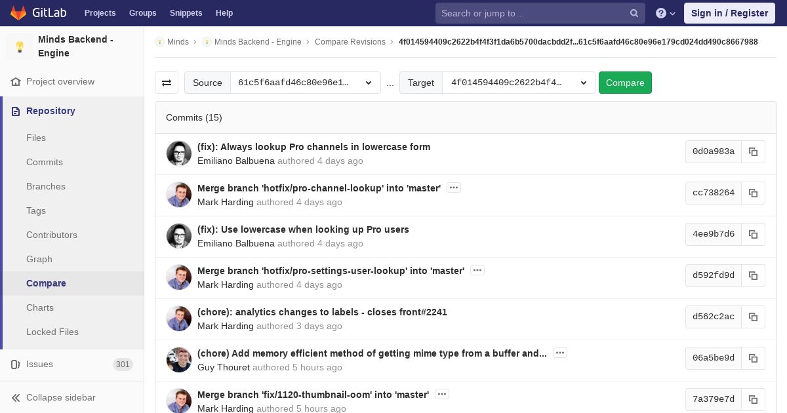This screenshot has height=413, width=787.
Task: Copy commit SHA d562c2ac
Action: click(x=753, y=317)
